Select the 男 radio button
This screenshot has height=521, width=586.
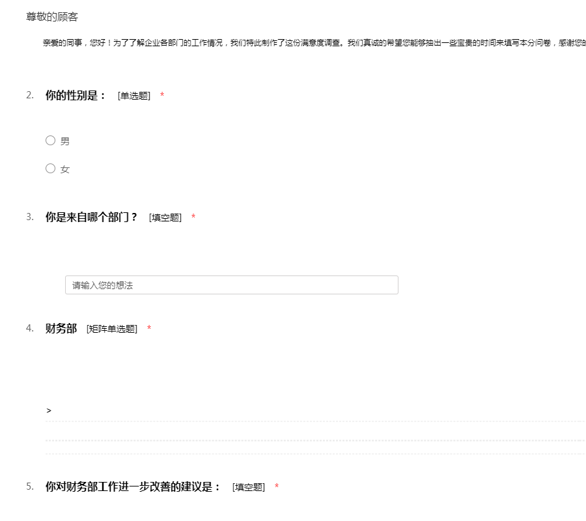(50, 140)
